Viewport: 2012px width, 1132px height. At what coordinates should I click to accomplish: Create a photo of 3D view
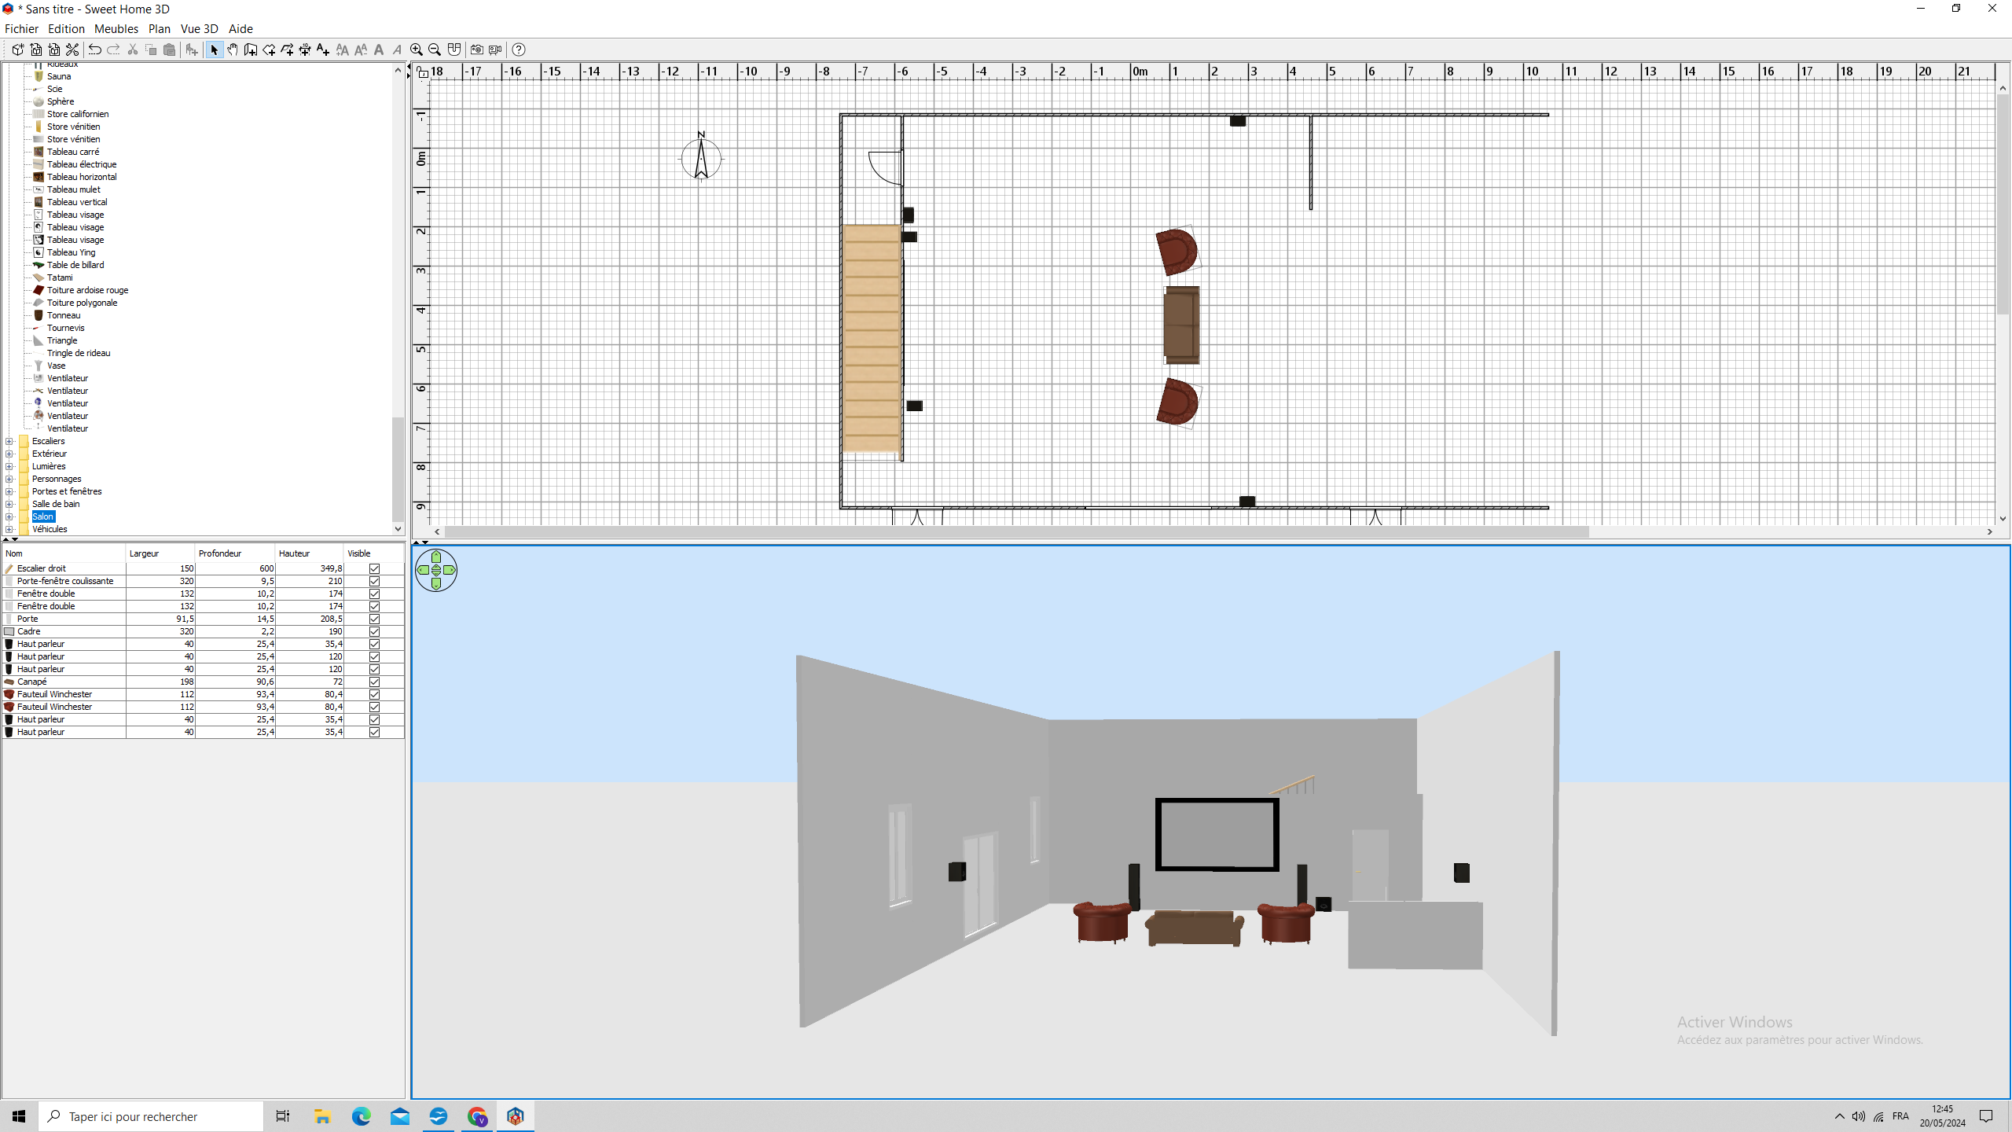(x=476, y=50)
